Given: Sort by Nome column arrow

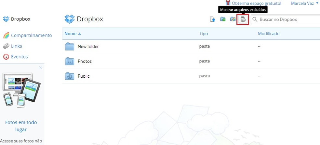Looking at the screenshot, I should (x=79, y=34).
